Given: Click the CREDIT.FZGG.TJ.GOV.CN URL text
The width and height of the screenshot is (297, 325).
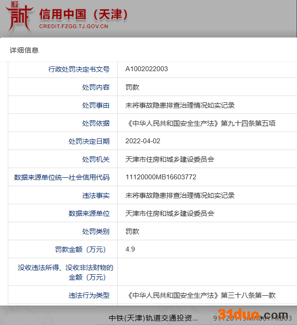Looking at the screenshot, I should [74, 26].
